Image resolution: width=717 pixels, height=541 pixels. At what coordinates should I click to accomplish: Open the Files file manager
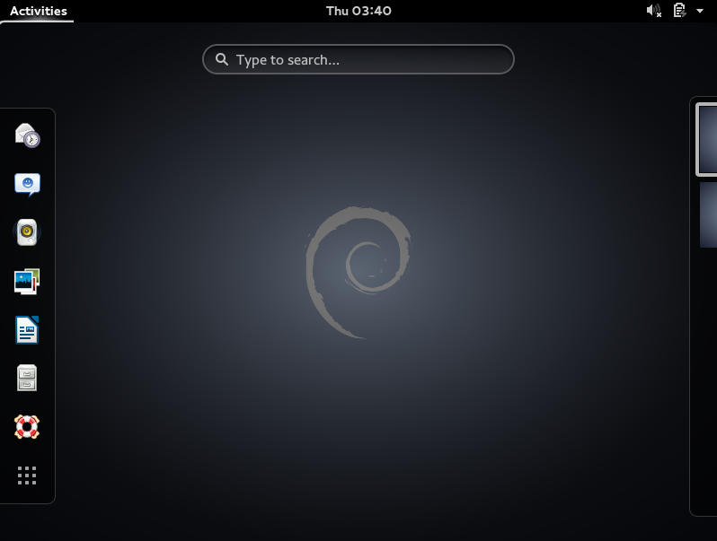pyautogui.click(x=27, y=378)
